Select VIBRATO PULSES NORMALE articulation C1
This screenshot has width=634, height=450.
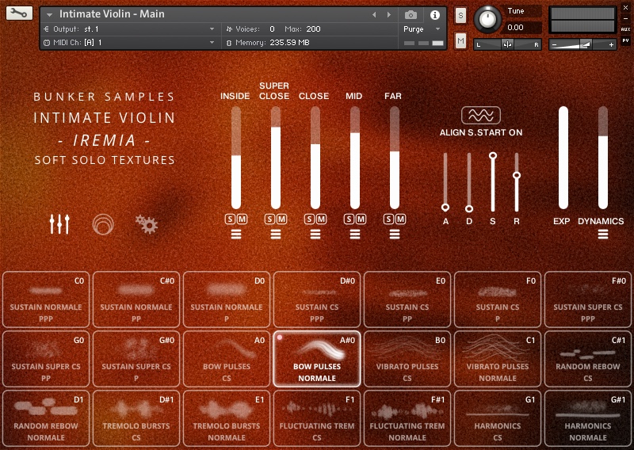[x=498, y=359]
